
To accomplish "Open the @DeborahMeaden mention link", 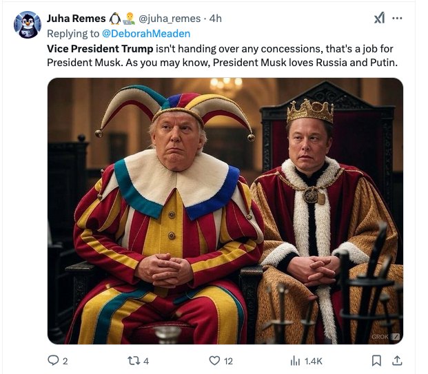I will click(x=145, y=33).
